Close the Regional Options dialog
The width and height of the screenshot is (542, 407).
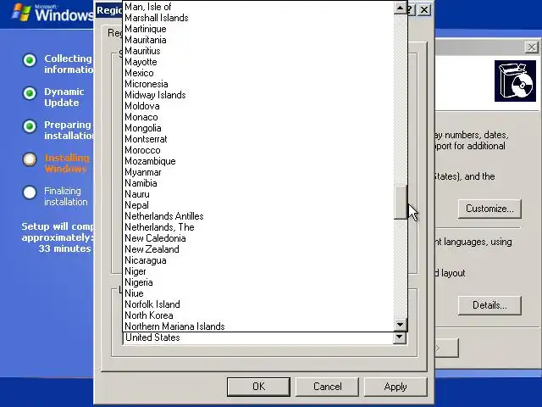[x=424, y=9]
